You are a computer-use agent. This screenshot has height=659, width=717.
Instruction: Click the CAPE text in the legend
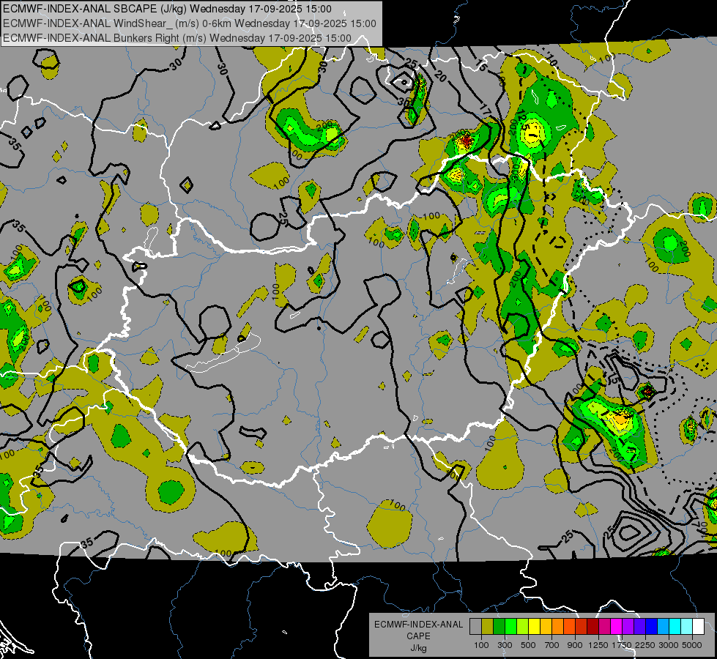click(x=418, y=636)
